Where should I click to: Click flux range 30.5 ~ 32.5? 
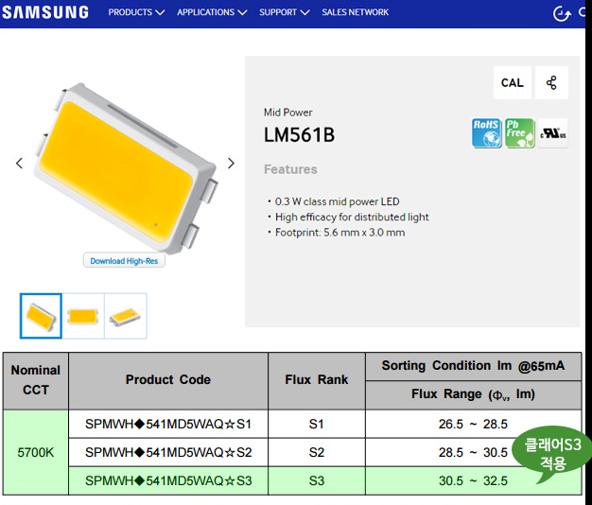pos(473,480)
